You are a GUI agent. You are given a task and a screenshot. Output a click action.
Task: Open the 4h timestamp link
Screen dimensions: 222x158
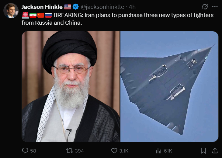[132, 7]
